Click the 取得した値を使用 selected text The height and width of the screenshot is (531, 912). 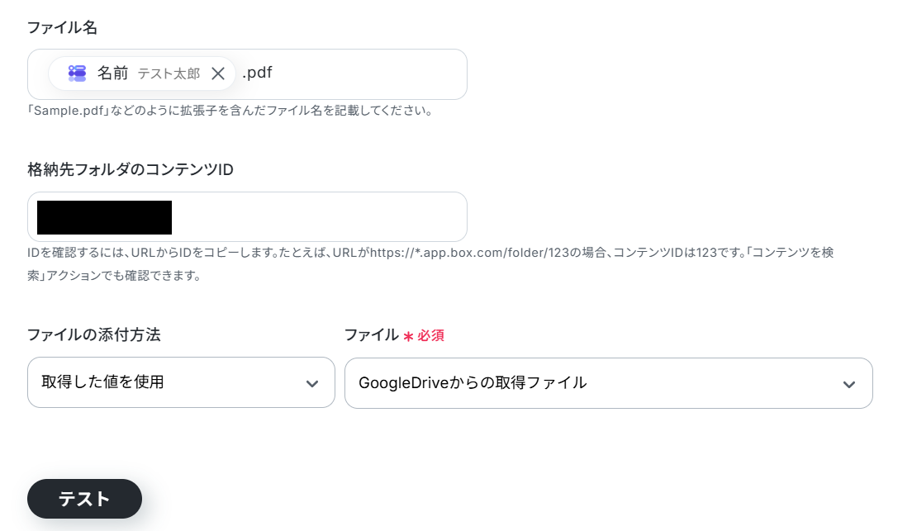click(103, 382)
